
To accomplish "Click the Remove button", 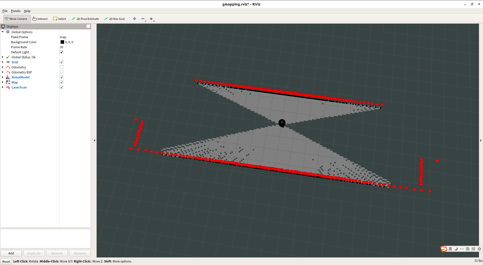I will coord(57,253).
